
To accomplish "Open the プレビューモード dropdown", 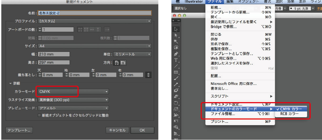I will 73,108.
